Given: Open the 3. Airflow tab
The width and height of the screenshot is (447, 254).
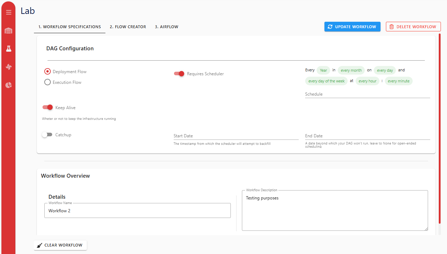Looking at the screenshot, I should click(167, 26).
